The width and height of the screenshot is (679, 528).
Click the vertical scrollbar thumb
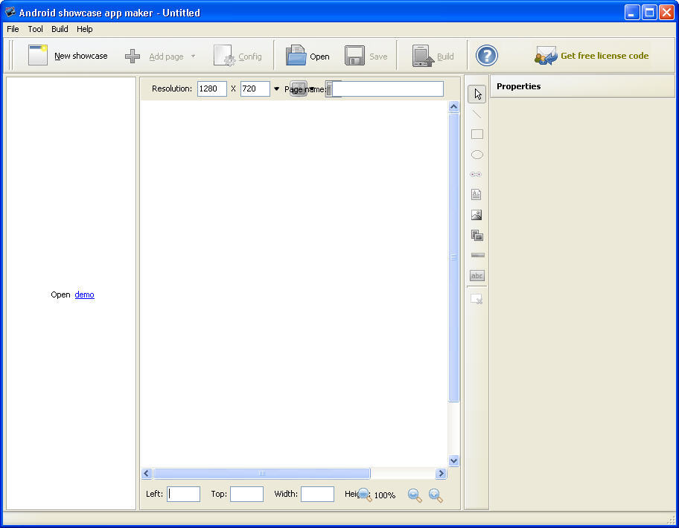pyautogui.click(x=453, y=257)
